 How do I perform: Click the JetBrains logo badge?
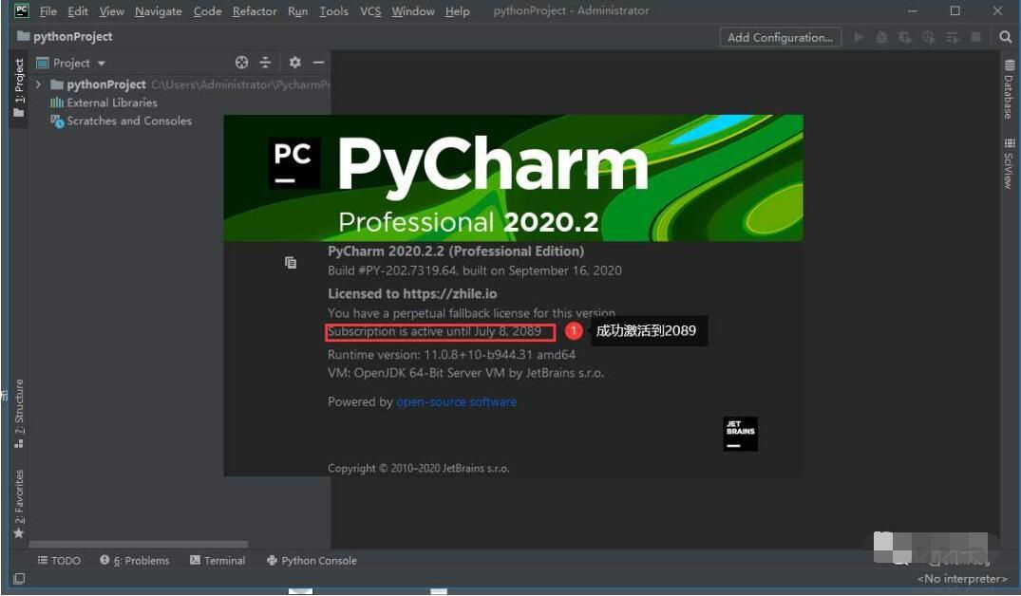[x=739, y=433]
